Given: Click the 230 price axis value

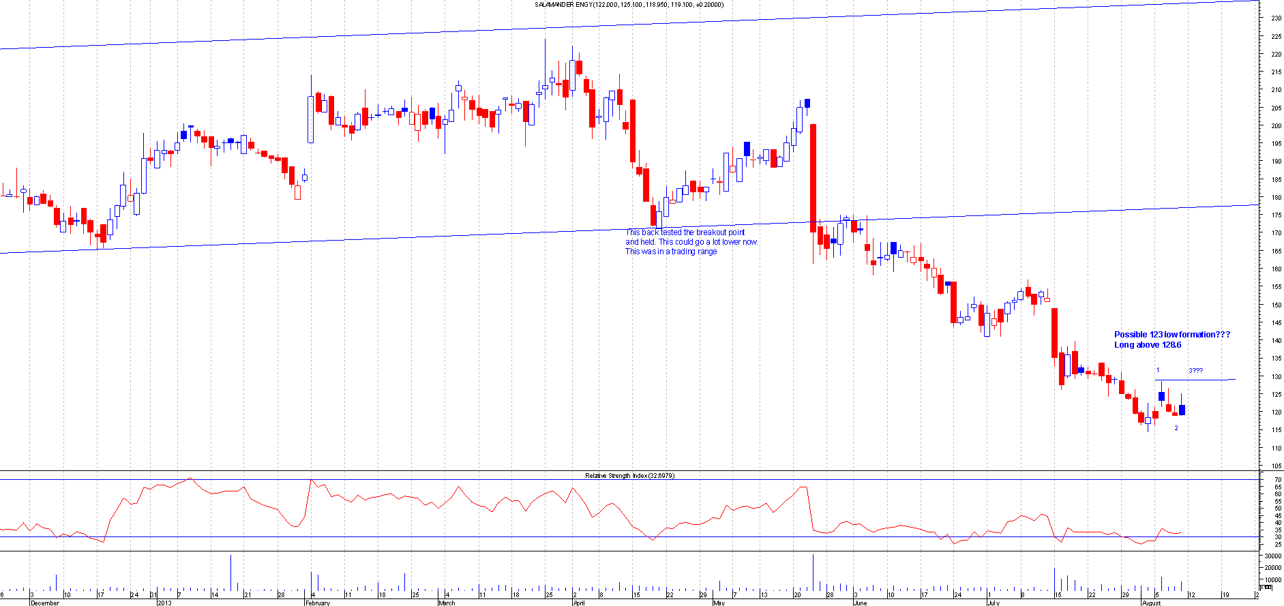Looking at the screenshot, I should pos(1275,18).
